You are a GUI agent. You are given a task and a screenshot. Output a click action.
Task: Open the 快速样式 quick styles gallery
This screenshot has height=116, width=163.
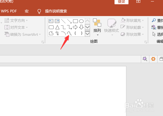[111, 27]
